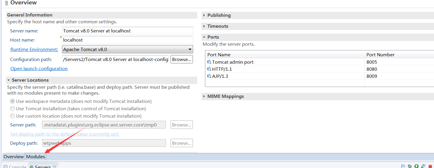This screenshot has width=434, height=168.
Task: Click Browse next to Deploy path
Action: pos(182,143)
